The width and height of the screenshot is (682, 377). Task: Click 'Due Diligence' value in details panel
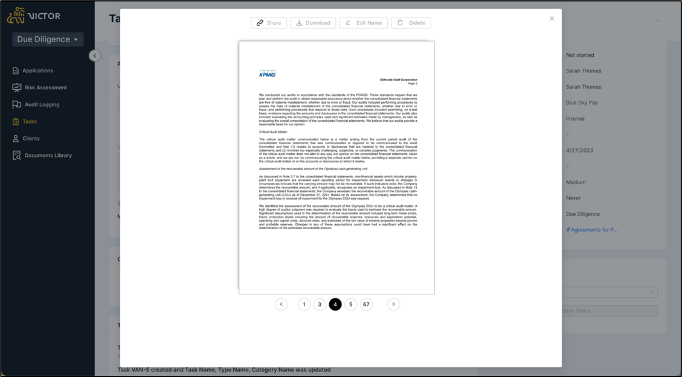[583, 214]
